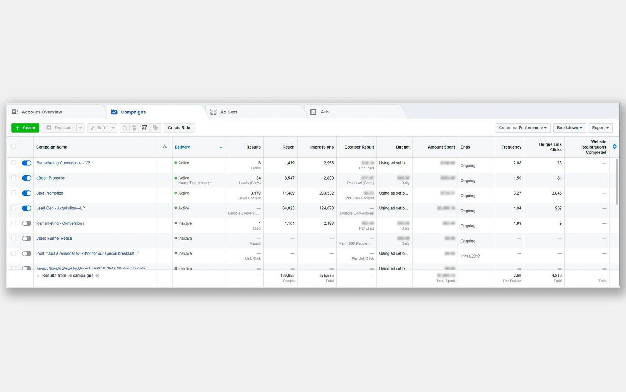This screenshot has height=392, width=626.
Task: Open the Edit dropdown arrow
Action: click(x=113, y=128)
